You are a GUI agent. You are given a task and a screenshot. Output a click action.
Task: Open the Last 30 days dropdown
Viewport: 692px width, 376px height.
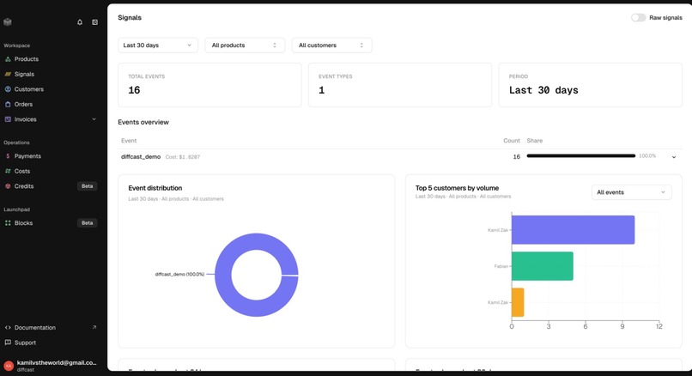click(158, 45)
